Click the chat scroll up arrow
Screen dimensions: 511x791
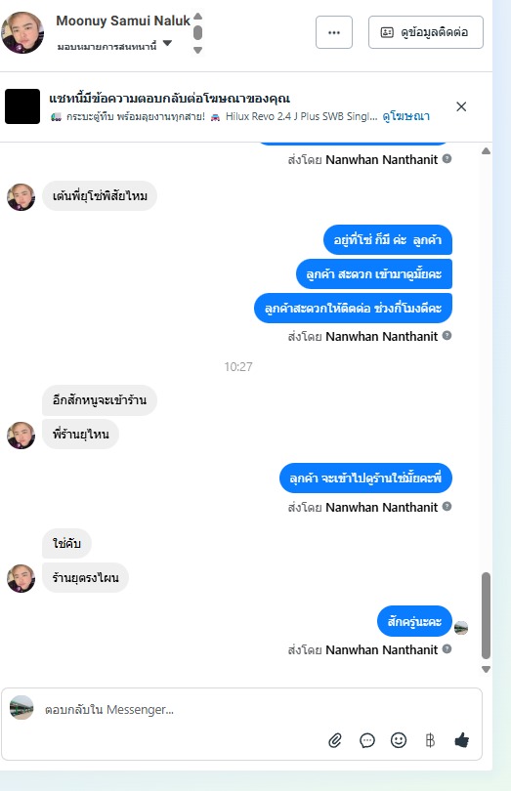[486, 150]
